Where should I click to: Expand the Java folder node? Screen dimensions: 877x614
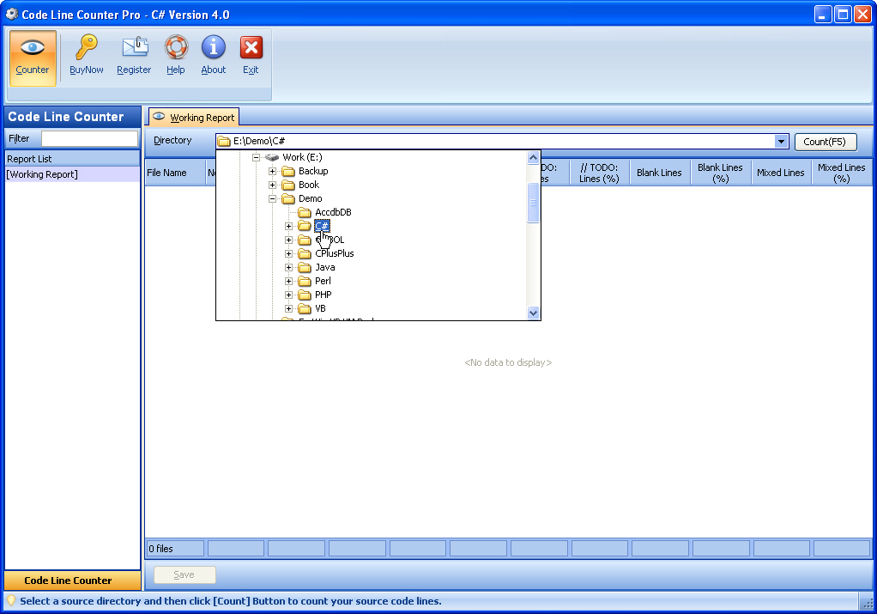point(288,268)
